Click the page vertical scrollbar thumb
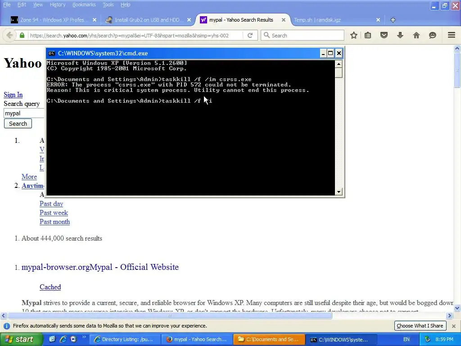The width and height of the screenshot is (461, 346). [457, 70]
